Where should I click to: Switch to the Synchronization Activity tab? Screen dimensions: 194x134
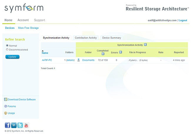(x=56, y=38)
